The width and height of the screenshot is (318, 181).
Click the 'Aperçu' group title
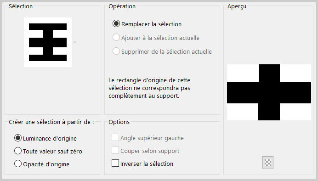[x=237, y=6]
